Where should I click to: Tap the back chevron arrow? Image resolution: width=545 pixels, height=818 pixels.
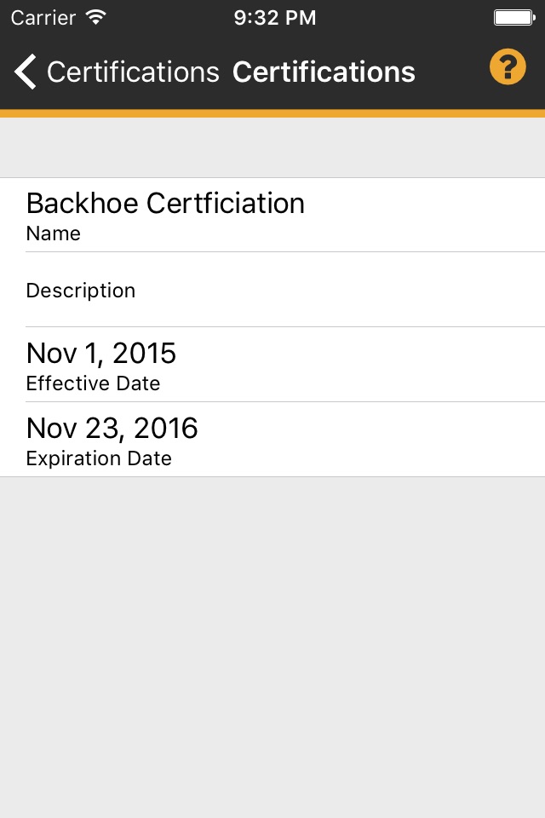[26, 72]
